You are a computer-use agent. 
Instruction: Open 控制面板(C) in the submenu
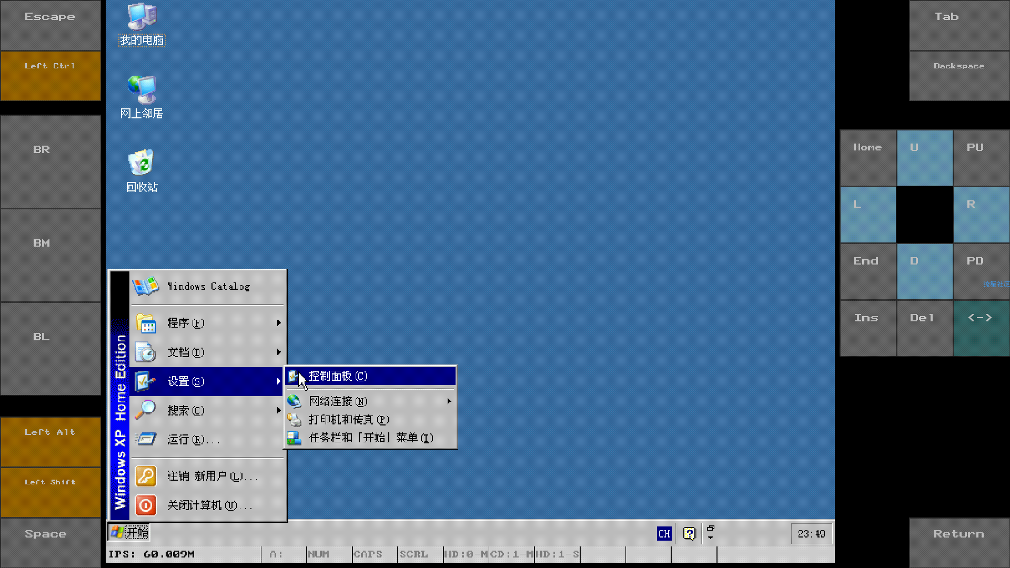370,376
